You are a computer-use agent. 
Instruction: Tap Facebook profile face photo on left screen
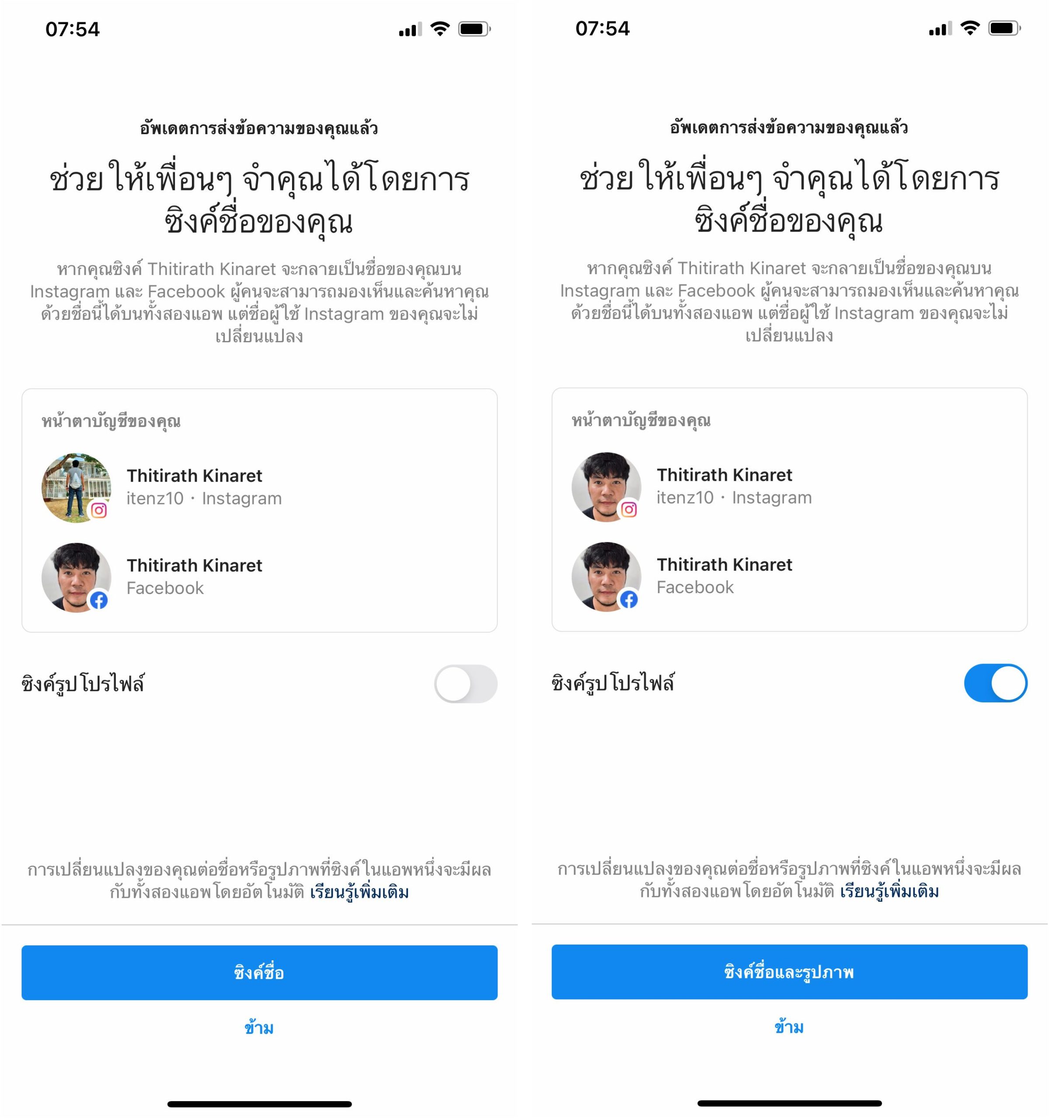click(x=77, y=578)
